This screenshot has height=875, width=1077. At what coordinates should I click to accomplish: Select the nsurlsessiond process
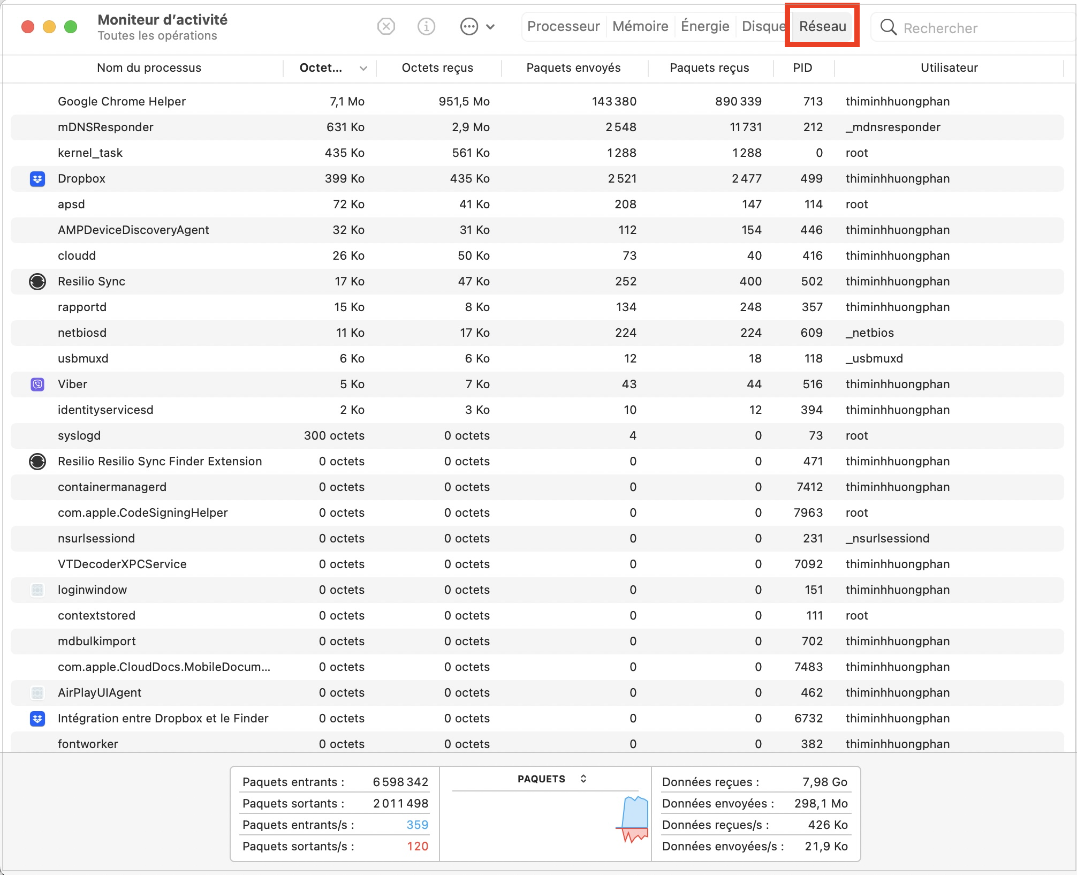[x=537, y=539]
